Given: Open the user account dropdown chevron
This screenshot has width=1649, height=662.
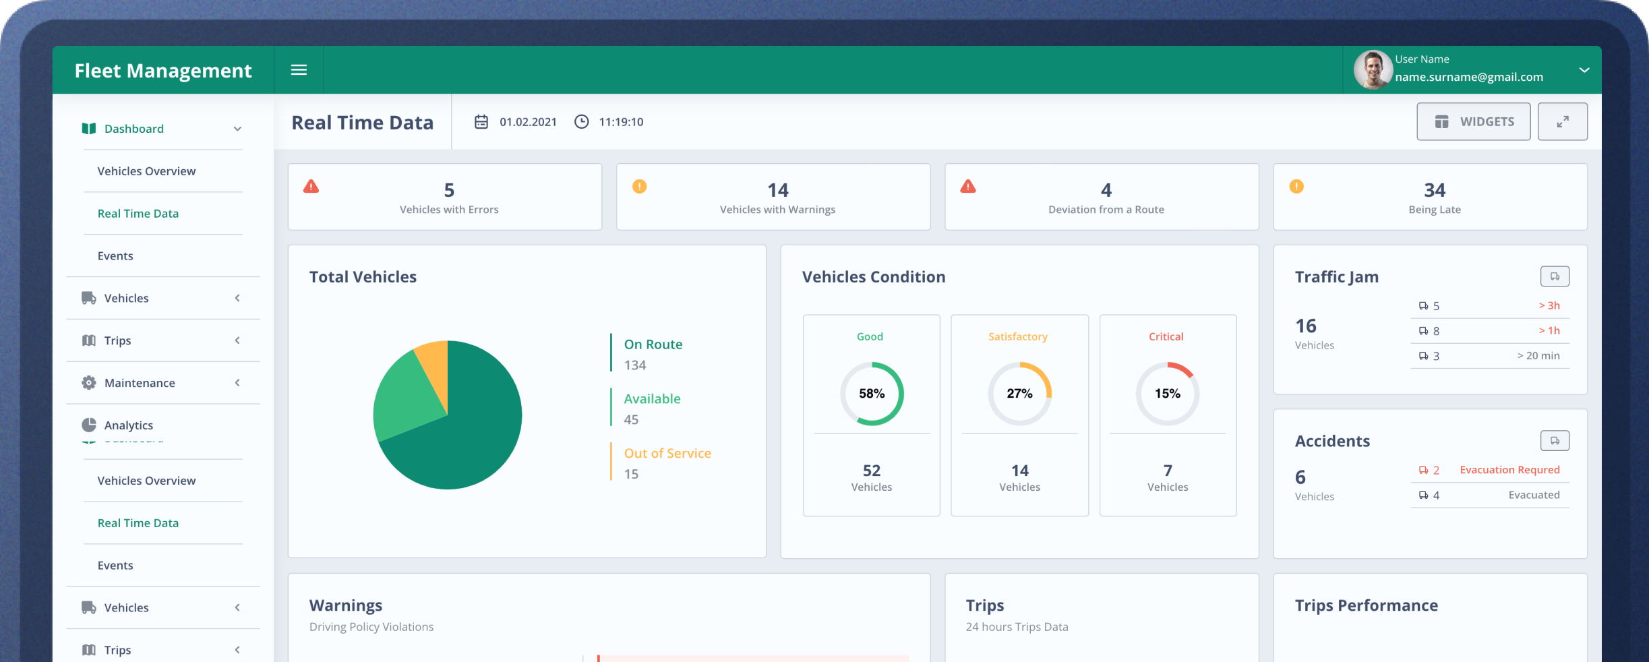Looking at the screenshot, I should [1584, 70].
